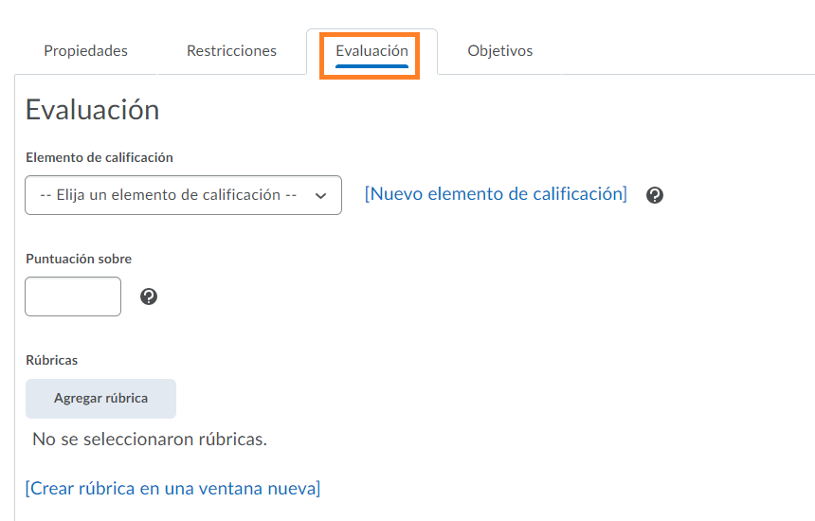
Task: Click the blue underline beneath Evaluación tab
Action: click(371, 66)
